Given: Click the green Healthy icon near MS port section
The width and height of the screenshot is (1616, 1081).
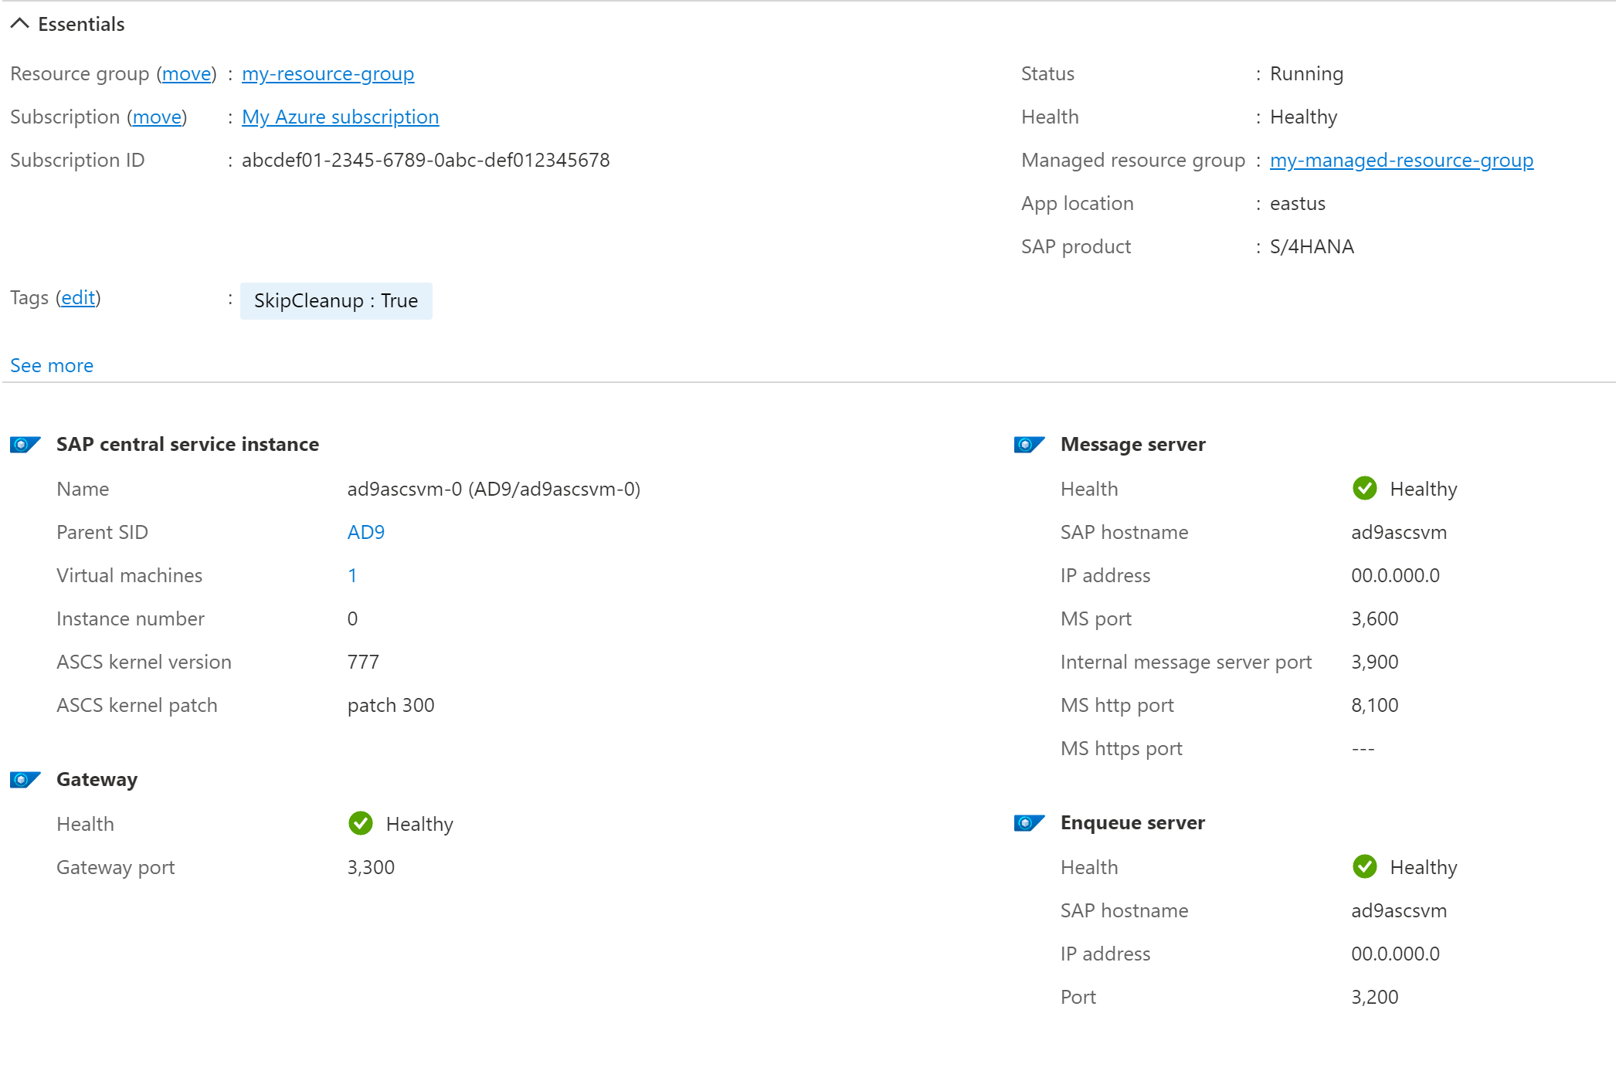Looking at the screenshot, I should point(1364,488).
